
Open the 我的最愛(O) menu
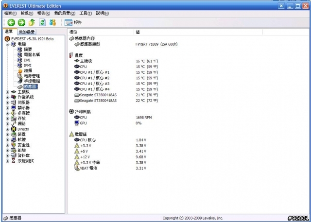pos(65,13)
